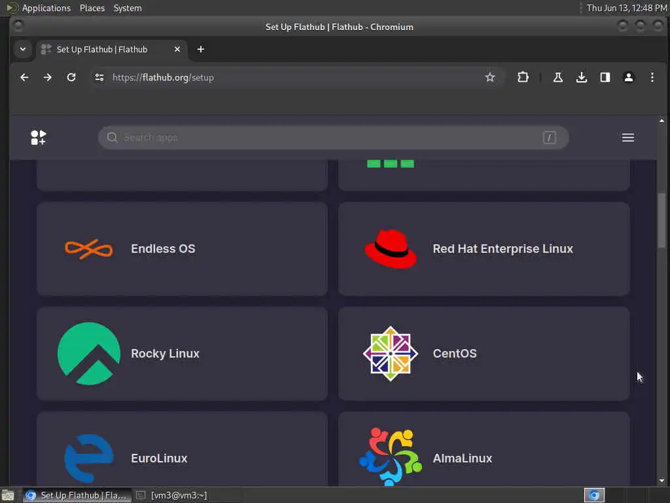Image resolution: width=670 pixels, height=503 pixels.
Task: Click the scrollbar up arrow
Action: click(x=662, y=121)
